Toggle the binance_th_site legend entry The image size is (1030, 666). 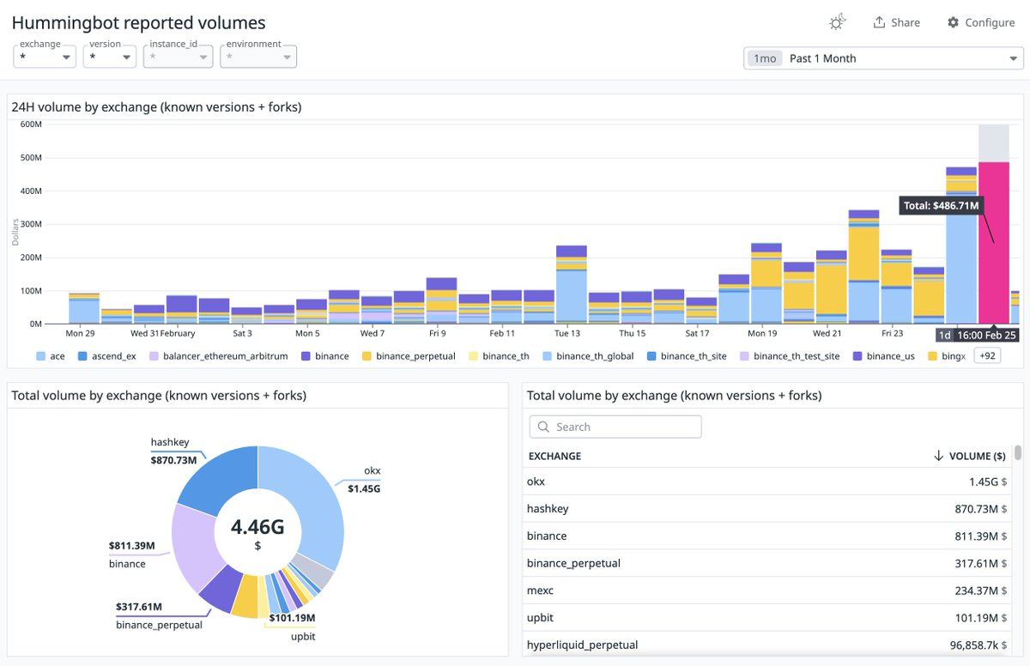pos(687,355)
